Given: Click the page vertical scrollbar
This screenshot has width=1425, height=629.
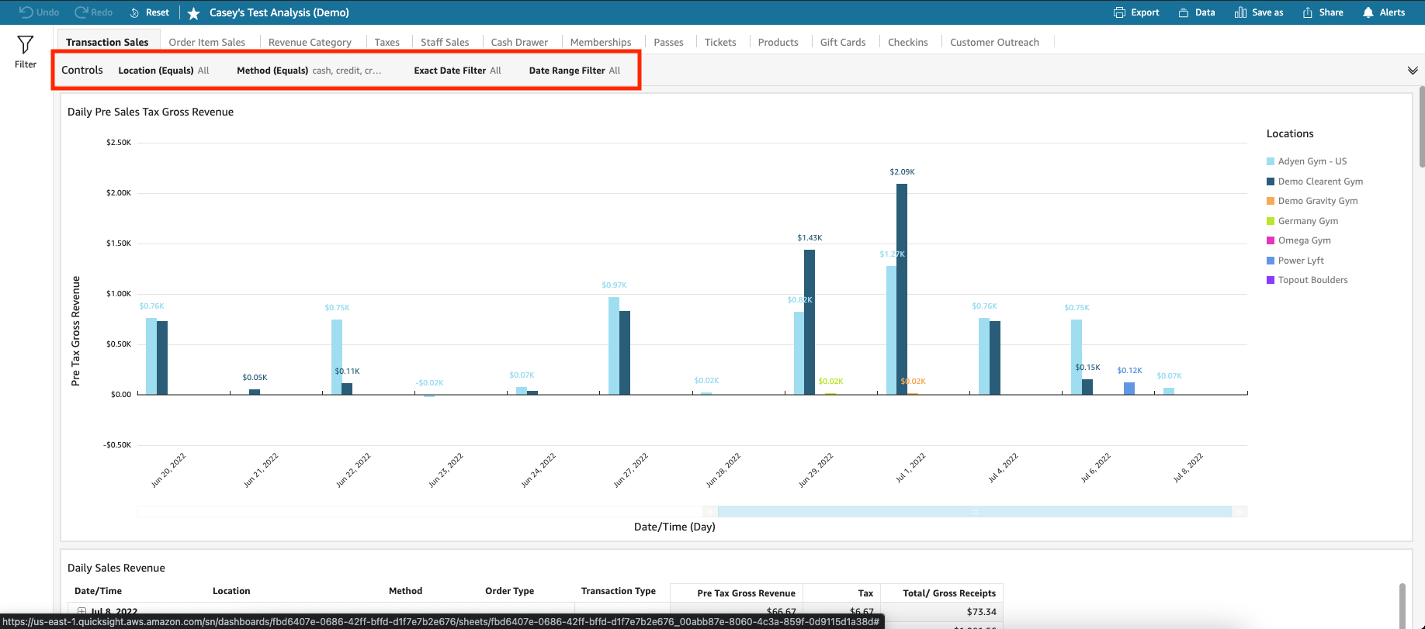Looking at the screenshot, I should click(1422, 128).
